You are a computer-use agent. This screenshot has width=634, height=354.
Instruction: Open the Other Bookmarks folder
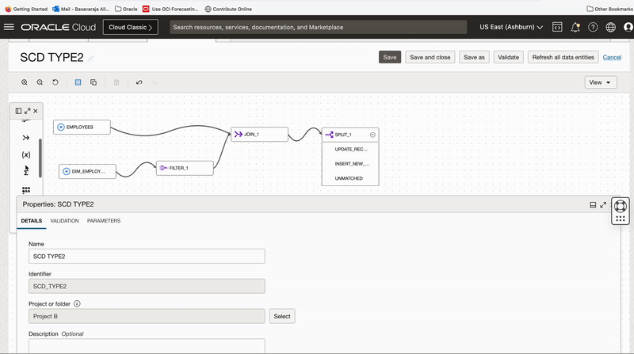point(609,9)
